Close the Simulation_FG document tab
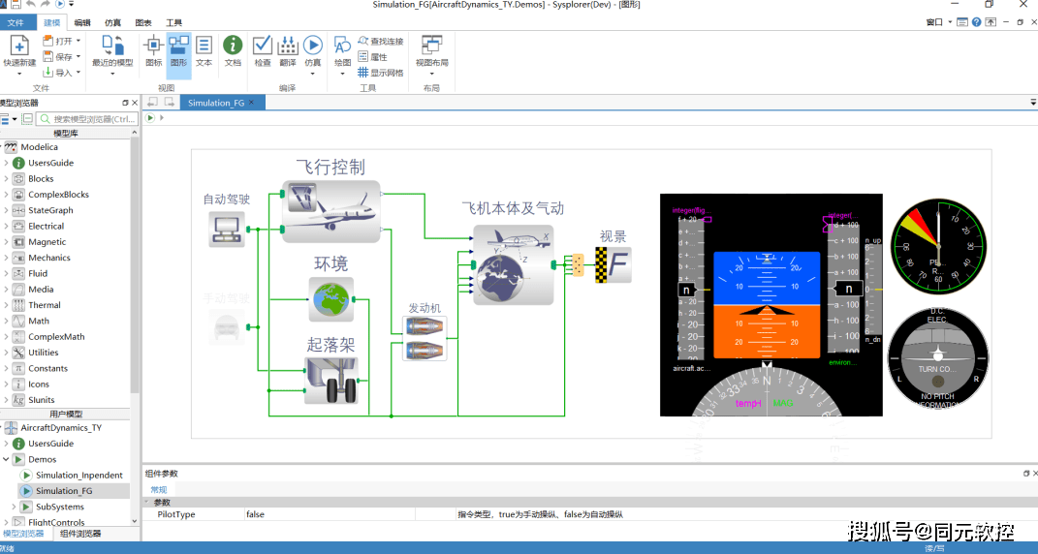1038x554 pixels. [x=252, y=103]
